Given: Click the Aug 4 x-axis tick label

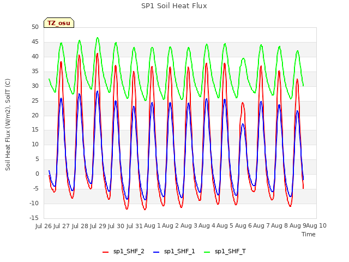Looking at the screenshot, I should tap(207, 225).
